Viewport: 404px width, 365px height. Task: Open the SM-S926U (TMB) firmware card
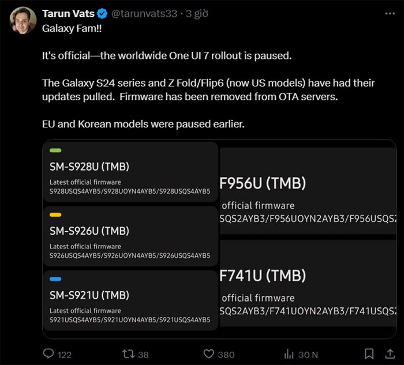coord(130,236)
